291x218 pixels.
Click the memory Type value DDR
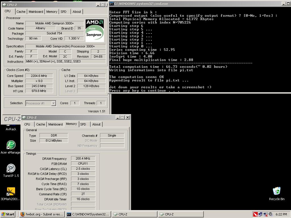point(54,135)
